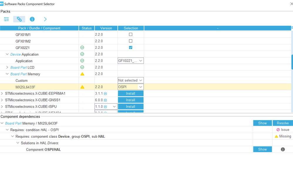
Task: Open the MX25L6433F OSPI dropdown
Action: (131, 87)
